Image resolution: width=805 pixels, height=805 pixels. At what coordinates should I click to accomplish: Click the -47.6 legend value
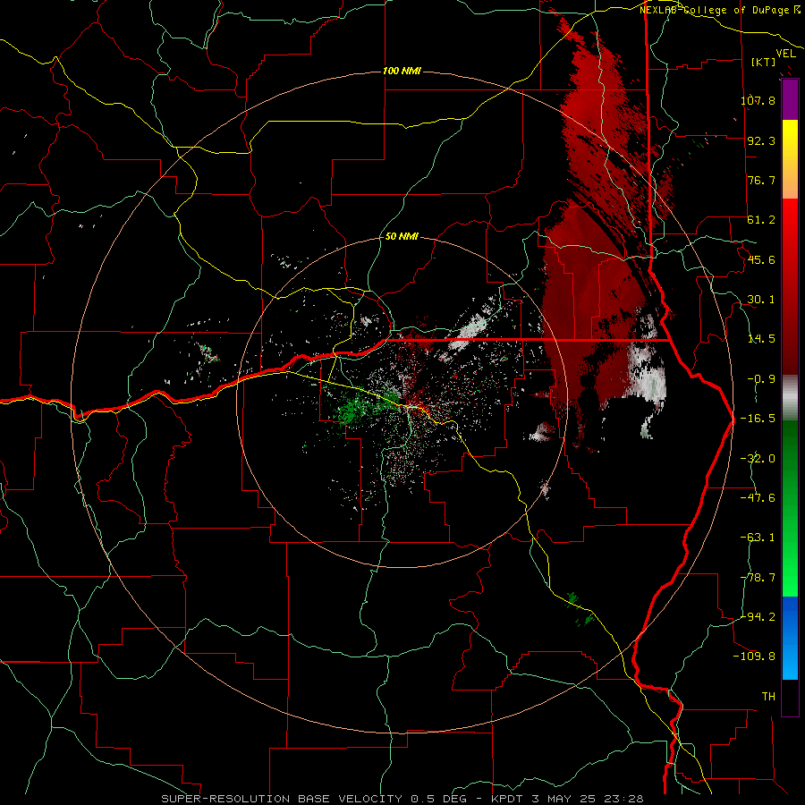click(758, 498)
